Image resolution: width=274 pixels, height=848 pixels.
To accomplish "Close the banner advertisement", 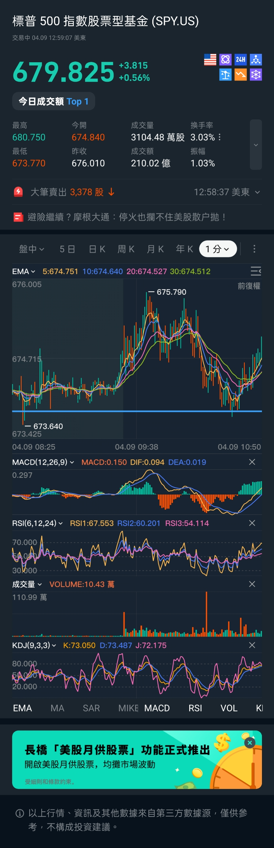I will pyautogui.click(x=250, y=743).
